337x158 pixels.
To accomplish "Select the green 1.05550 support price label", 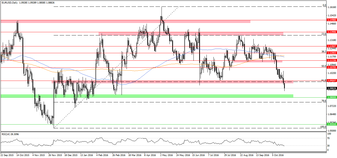I will coord(332,124).
